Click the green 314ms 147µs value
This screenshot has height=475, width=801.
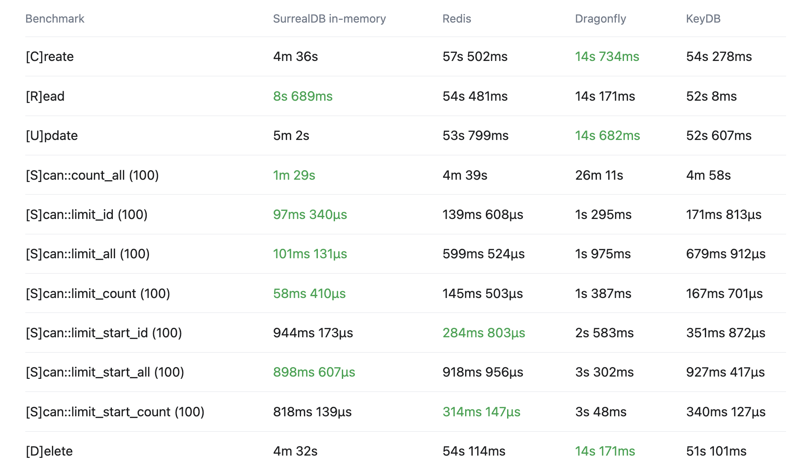(481, 412)
